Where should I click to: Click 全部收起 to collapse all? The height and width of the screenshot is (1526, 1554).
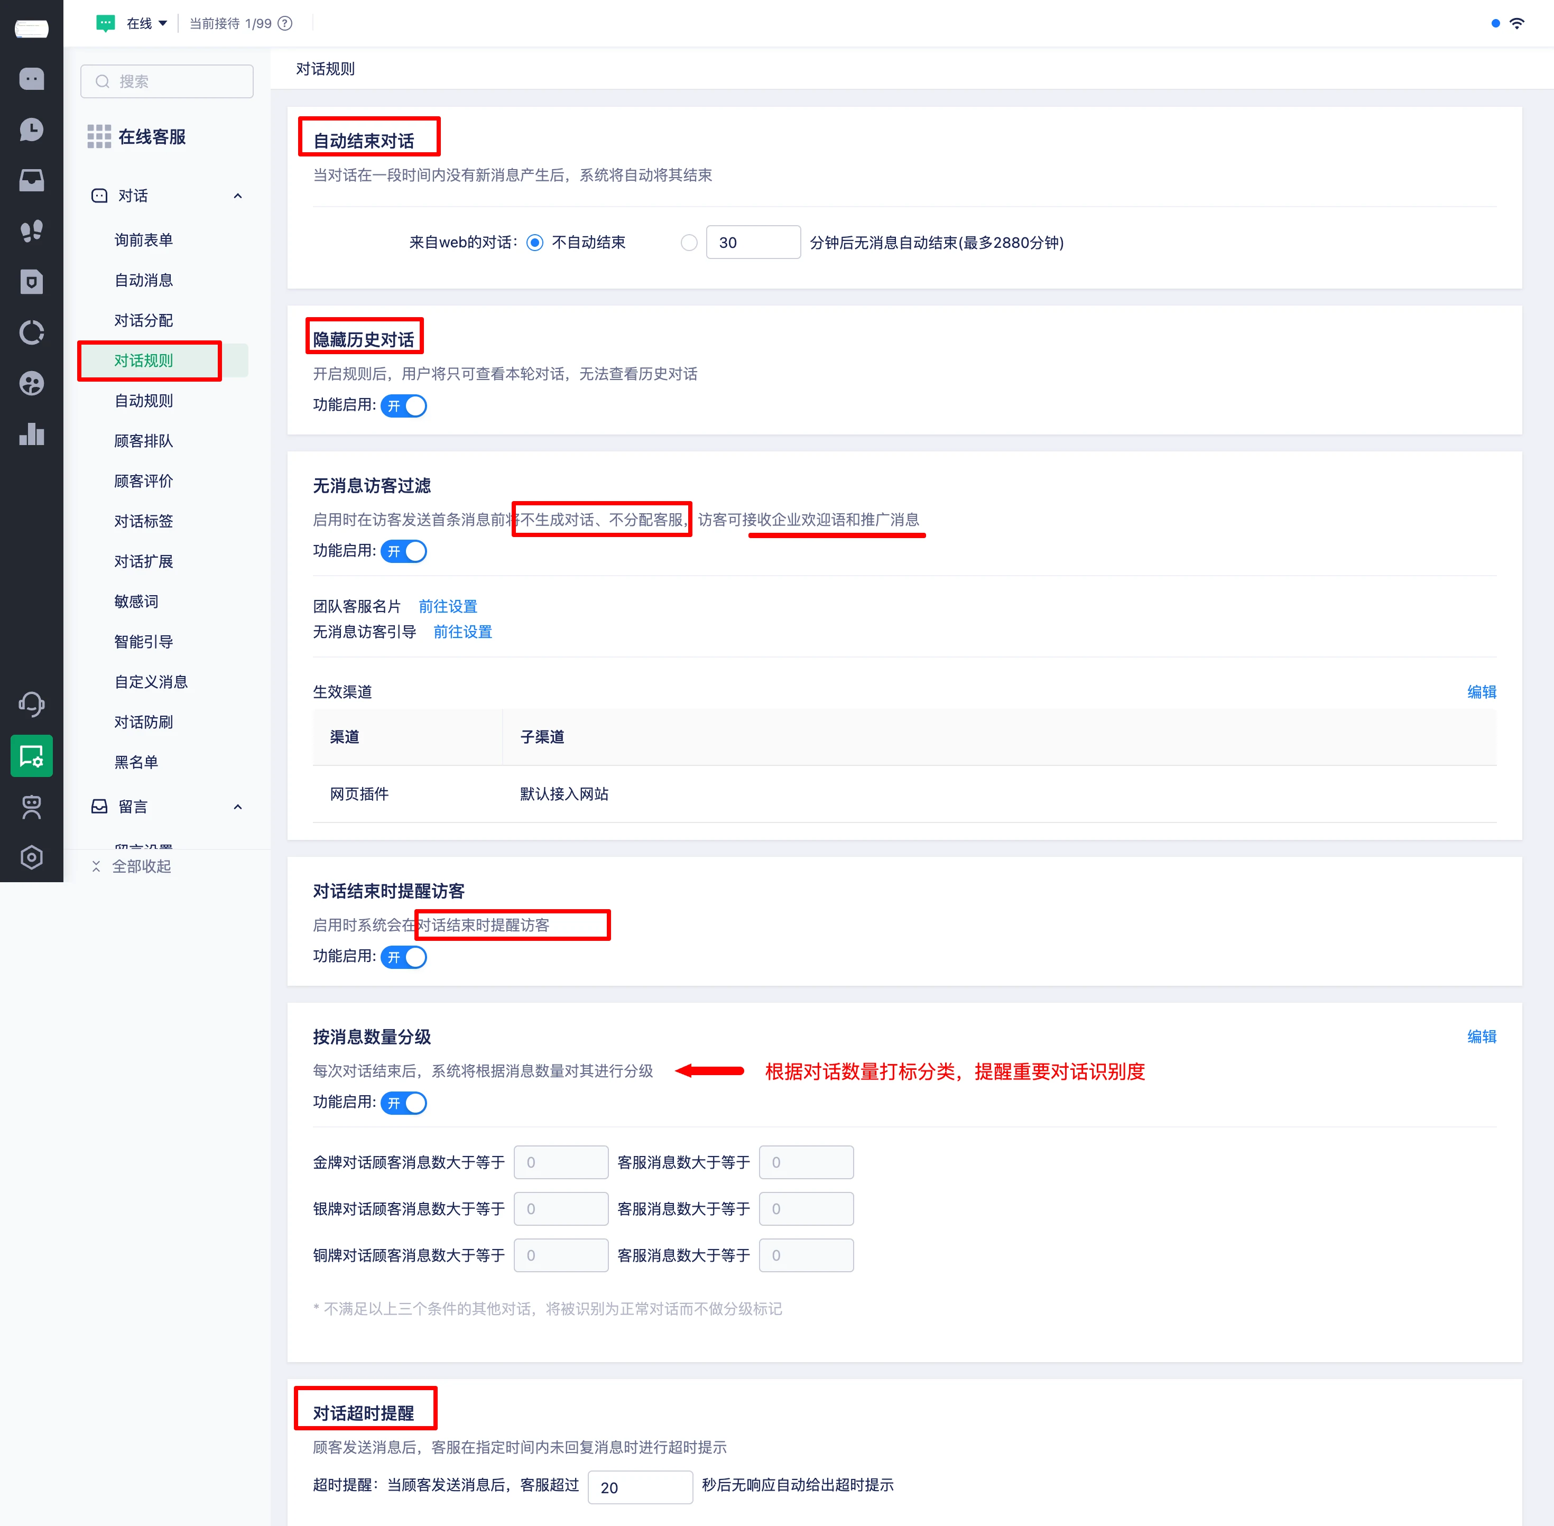click(141, 866)
